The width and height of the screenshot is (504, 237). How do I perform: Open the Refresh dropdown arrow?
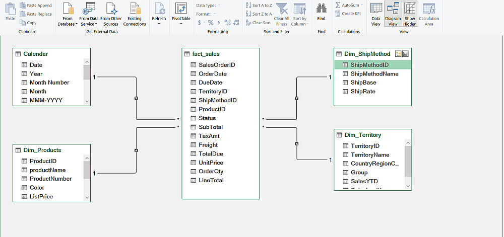159,24
